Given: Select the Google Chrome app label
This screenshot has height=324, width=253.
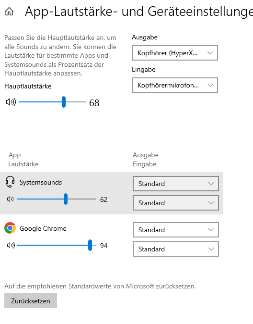Looking at the screenshot, I should click(43, 228).
